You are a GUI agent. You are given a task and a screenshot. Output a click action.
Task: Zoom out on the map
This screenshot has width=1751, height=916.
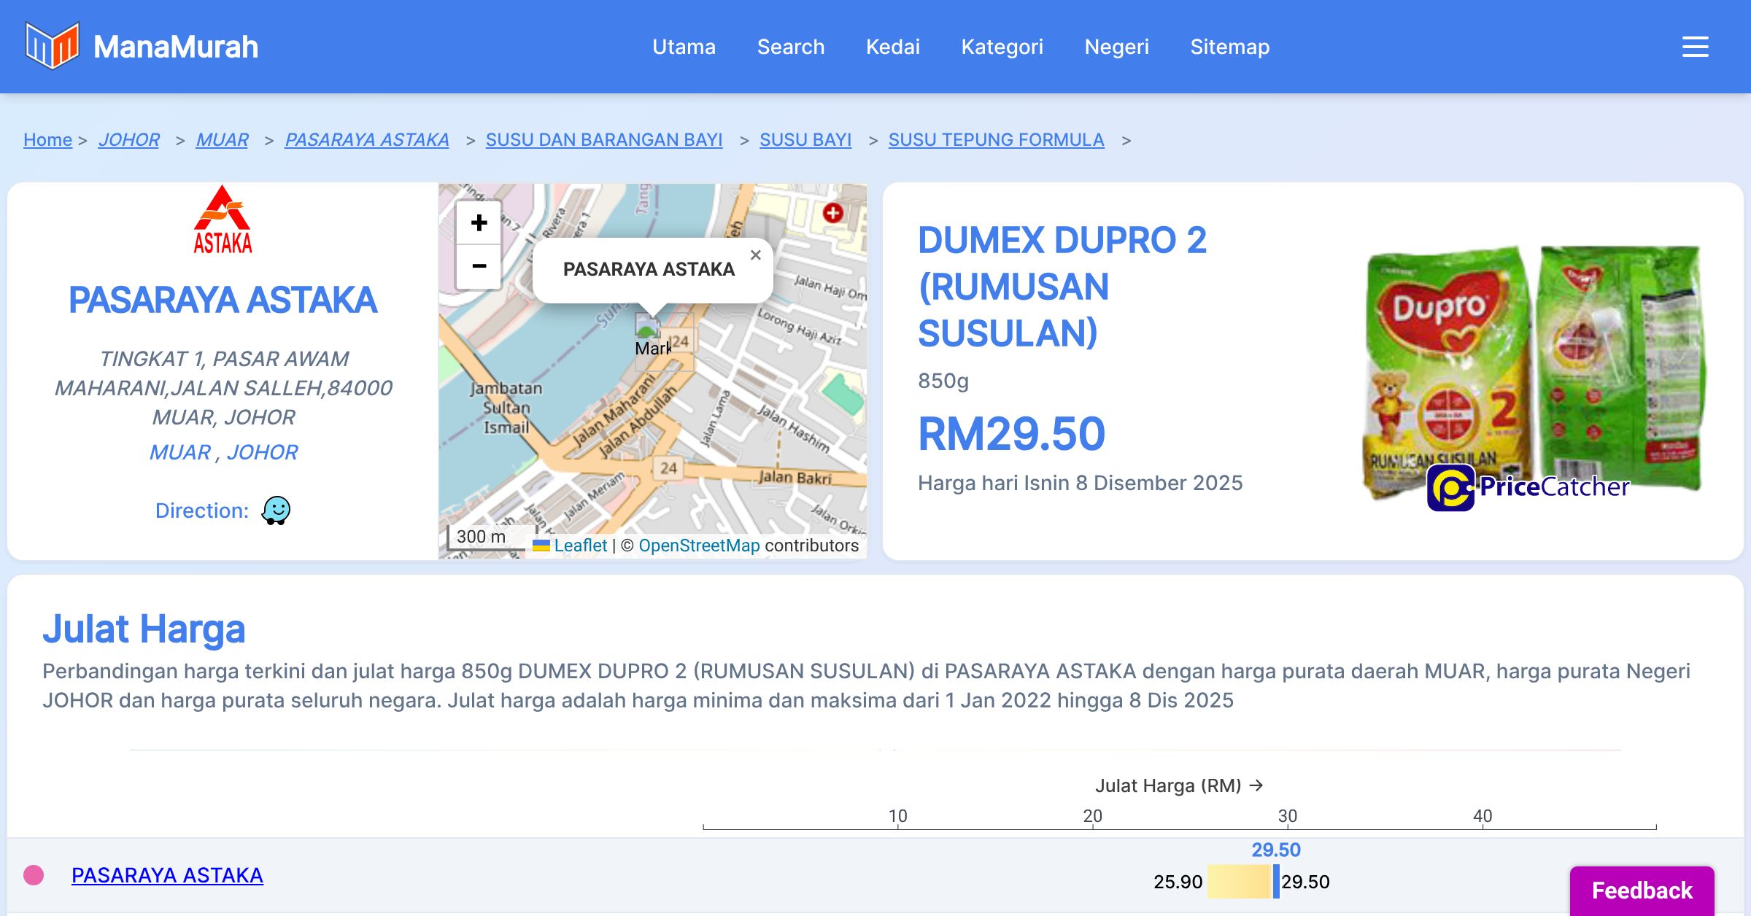479,266
